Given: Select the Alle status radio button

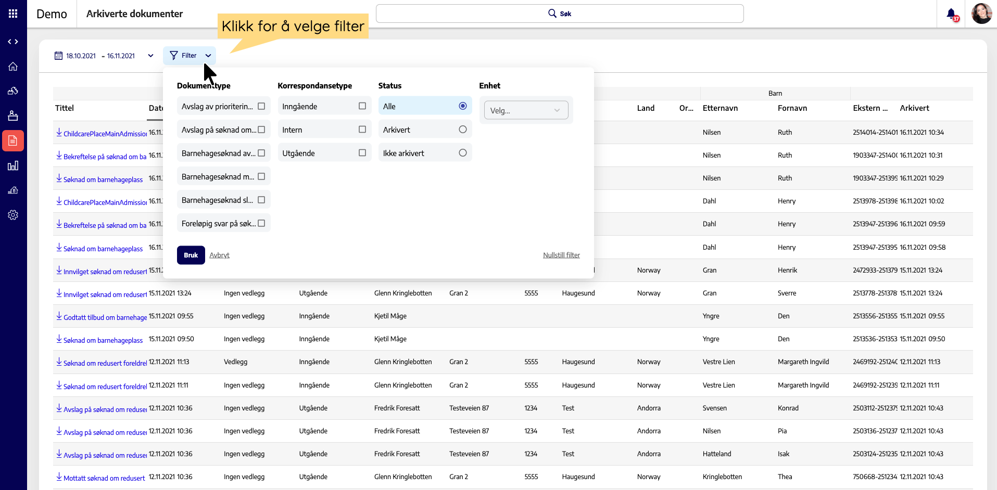Looking at the screenshot, I should click(463, 106).
